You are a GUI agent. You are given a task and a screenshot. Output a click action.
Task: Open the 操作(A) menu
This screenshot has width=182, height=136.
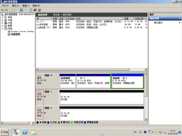click(x=16, y=5)
